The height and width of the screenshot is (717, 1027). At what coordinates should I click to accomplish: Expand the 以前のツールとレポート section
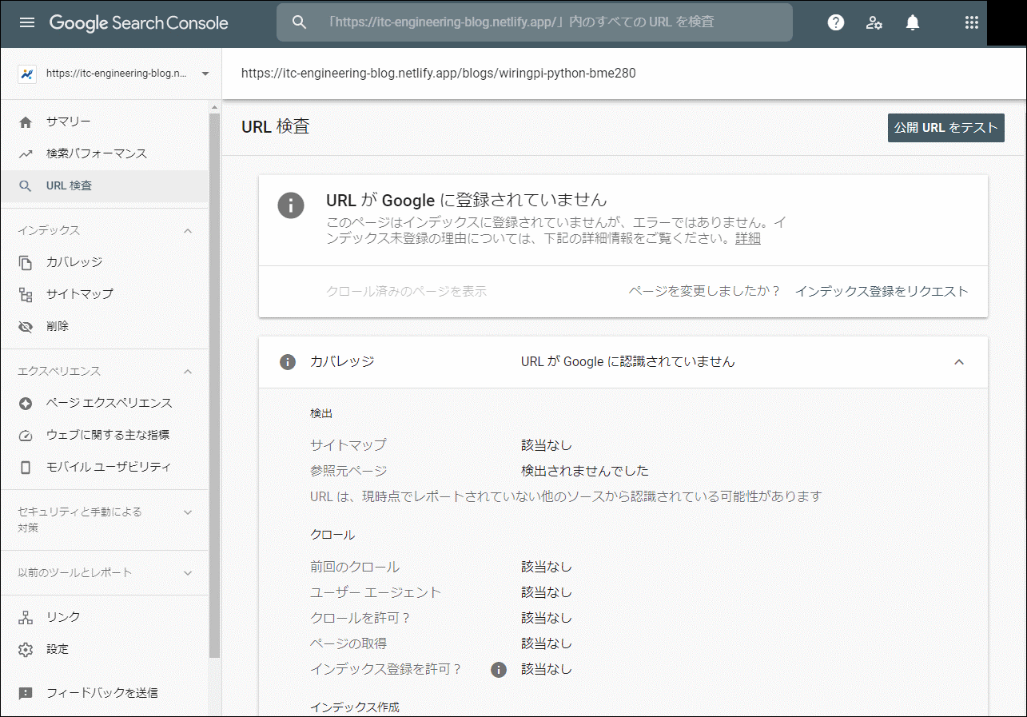[188, 572]
